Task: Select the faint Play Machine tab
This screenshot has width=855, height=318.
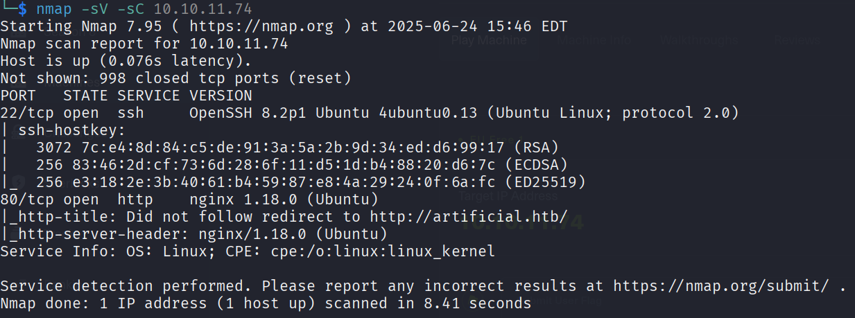Action: tap(488, 40)
